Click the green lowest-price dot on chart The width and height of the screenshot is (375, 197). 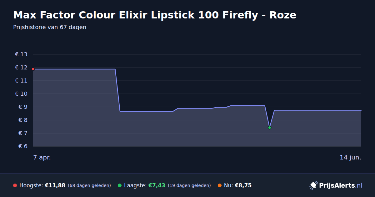pyautogui.click(x=269, y=128)
